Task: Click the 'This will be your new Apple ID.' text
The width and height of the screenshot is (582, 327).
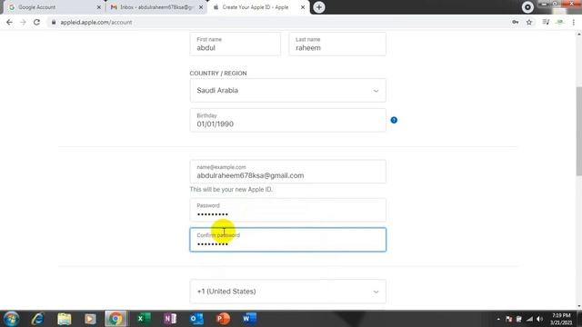Action: pyautogui.click(x=231, y=190)
